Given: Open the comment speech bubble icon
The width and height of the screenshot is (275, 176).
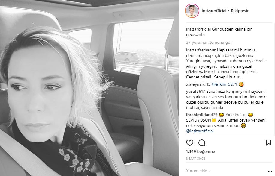Looking at the screenshot, I should tap(202, 143).
